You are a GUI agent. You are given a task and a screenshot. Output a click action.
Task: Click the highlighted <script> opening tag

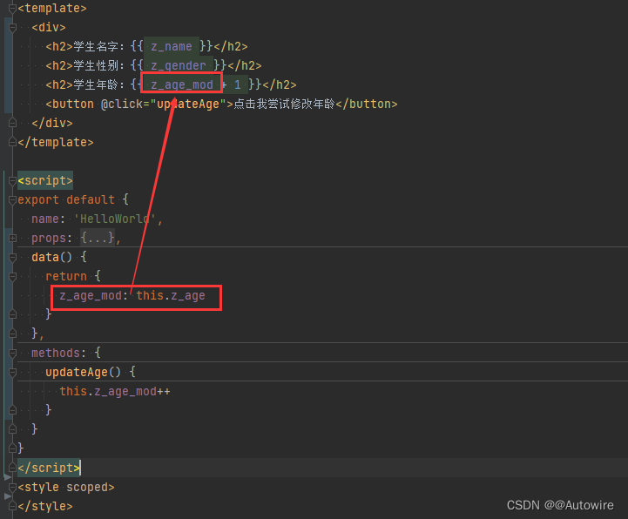45,180
